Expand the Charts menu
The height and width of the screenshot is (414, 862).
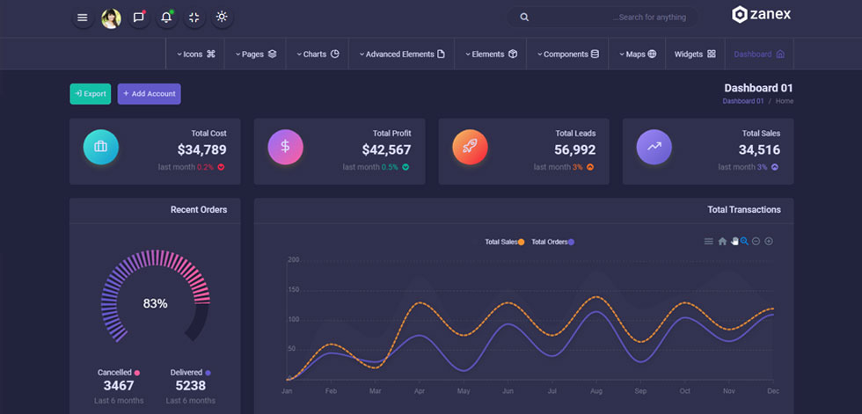click(318, 54)
